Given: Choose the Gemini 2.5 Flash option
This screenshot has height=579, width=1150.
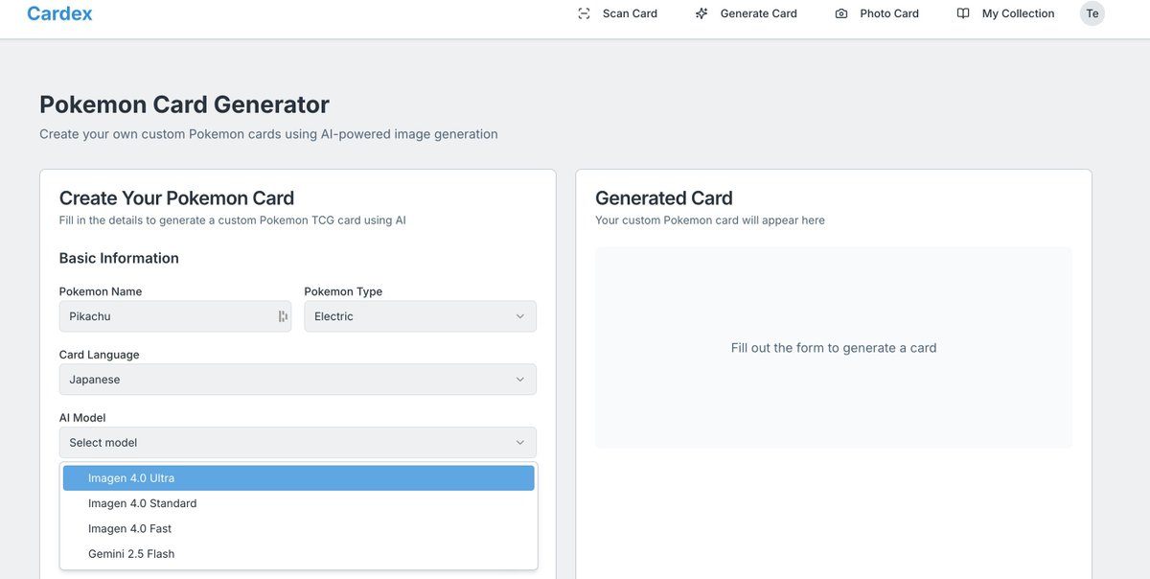Looking at the screenshot, I should click(298, 554).
